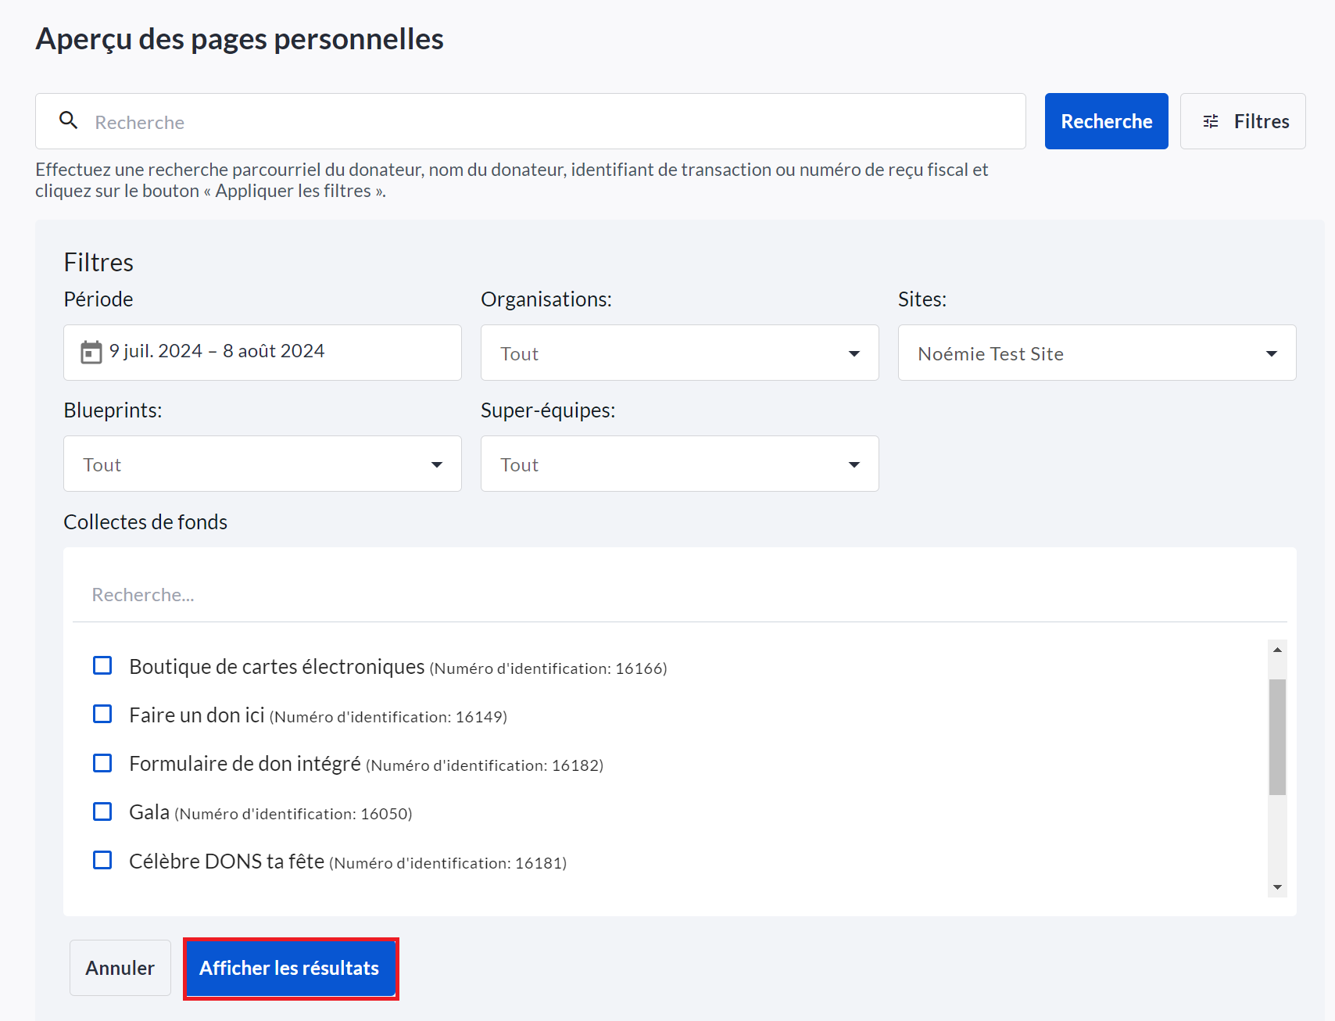Click the fundraisers list scrollbar thumb

click(1277, 736)
